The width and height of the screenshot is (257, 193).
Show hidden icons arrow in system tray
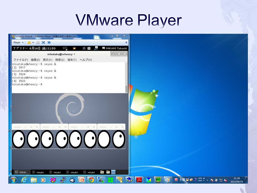coord(207,180)
